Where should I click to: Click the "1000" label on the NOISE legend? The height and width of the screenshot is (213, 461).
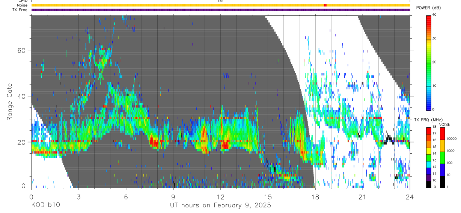(x=451, y=151)
